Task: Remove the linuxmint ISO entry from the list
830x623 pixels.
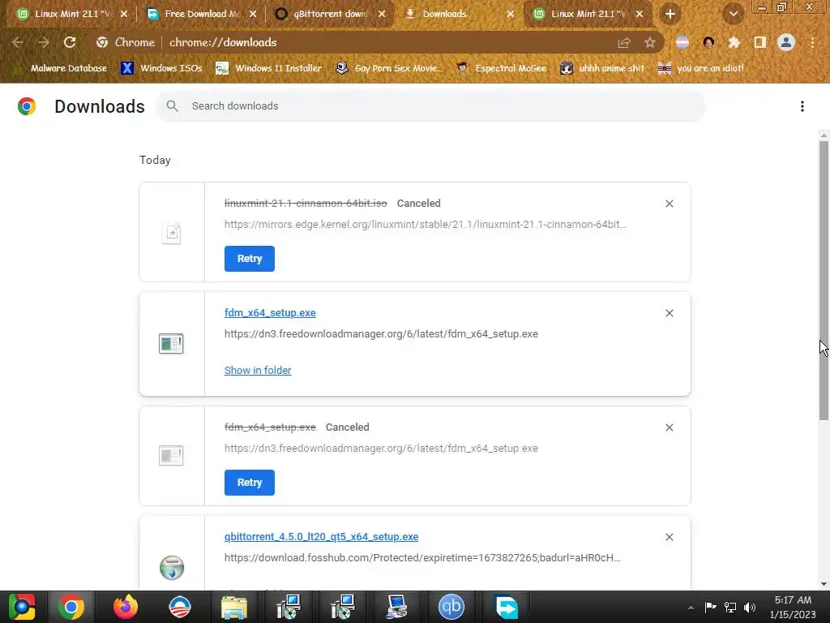Action: click(x=669, y=204)
